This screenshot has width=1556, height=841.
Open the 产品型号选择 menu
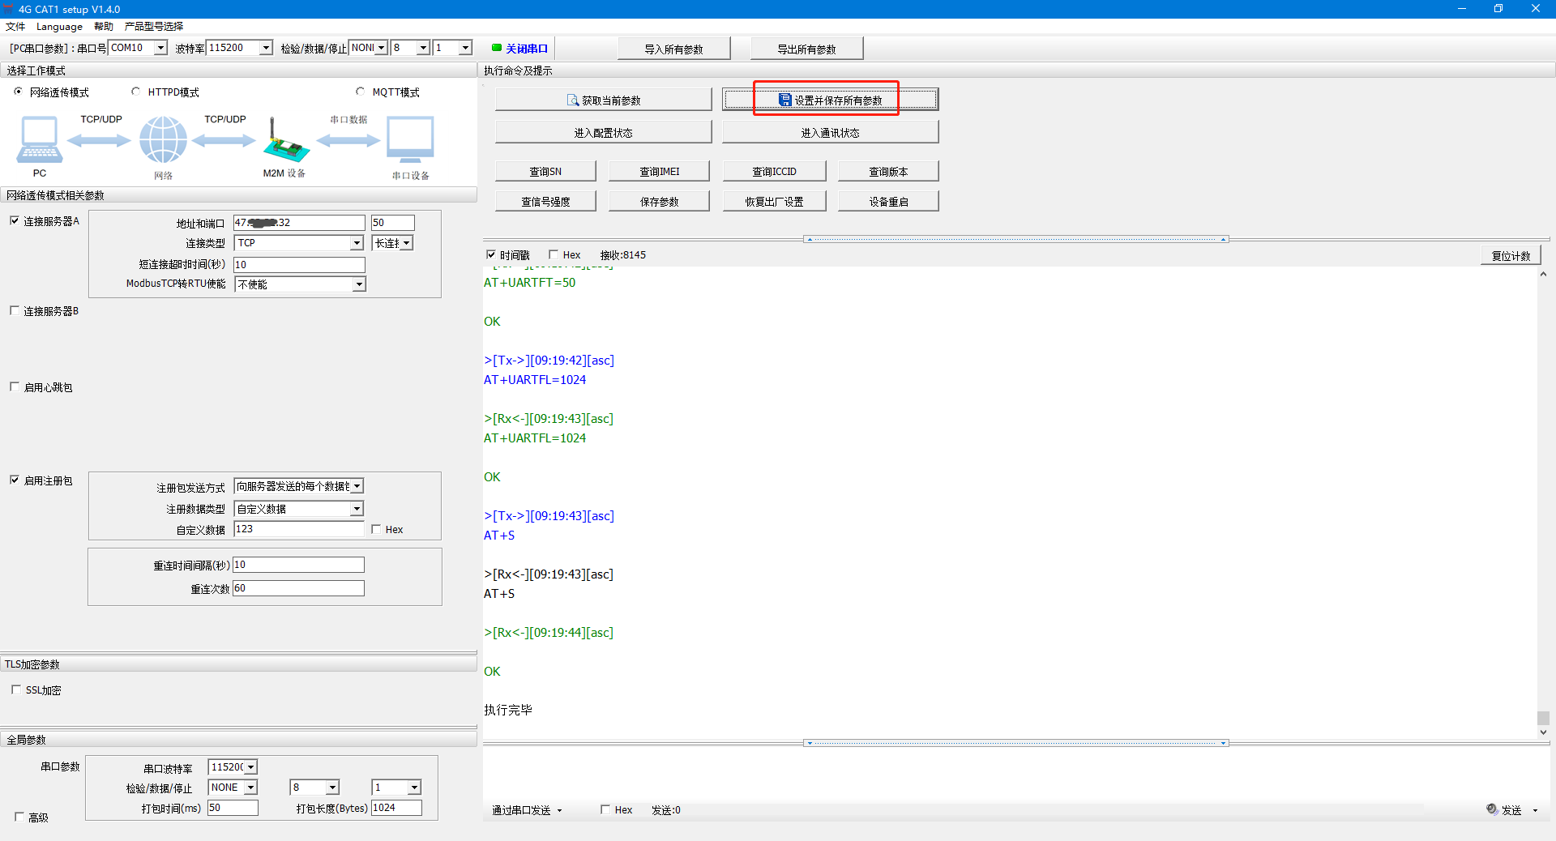click(153, 26)
